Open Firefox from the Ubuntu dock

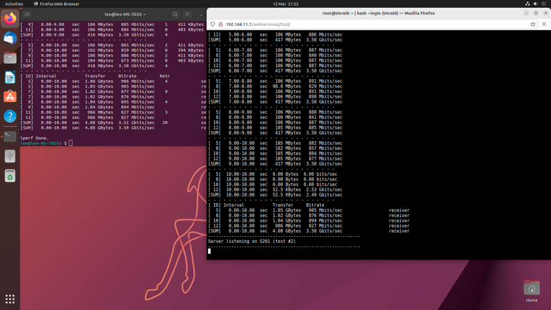[10, 18]
